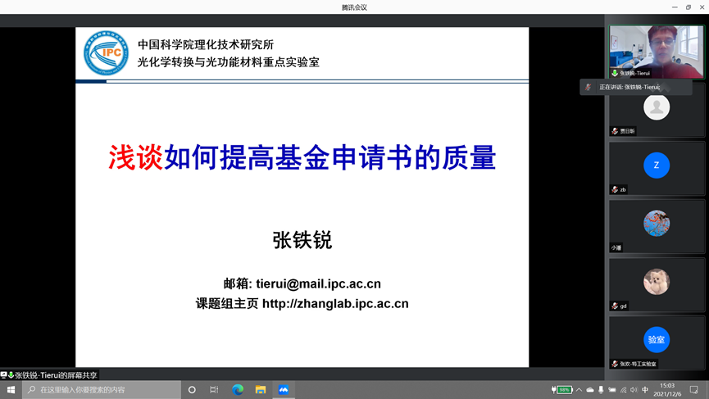Viewport: 709px width, 399px height.
Task: Select participant gd's dog avatar tile
Action: click(656, 283)
